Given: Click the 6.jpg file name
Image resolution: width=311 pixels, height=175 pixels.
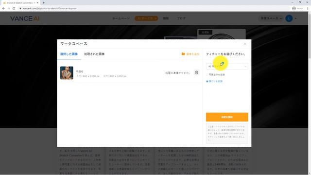Looking at the screenshot, I should click(80, 71).
